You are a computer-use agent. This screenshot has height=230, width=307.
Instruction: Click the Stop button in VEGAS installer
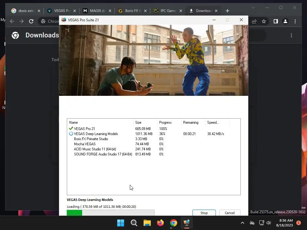204,213
